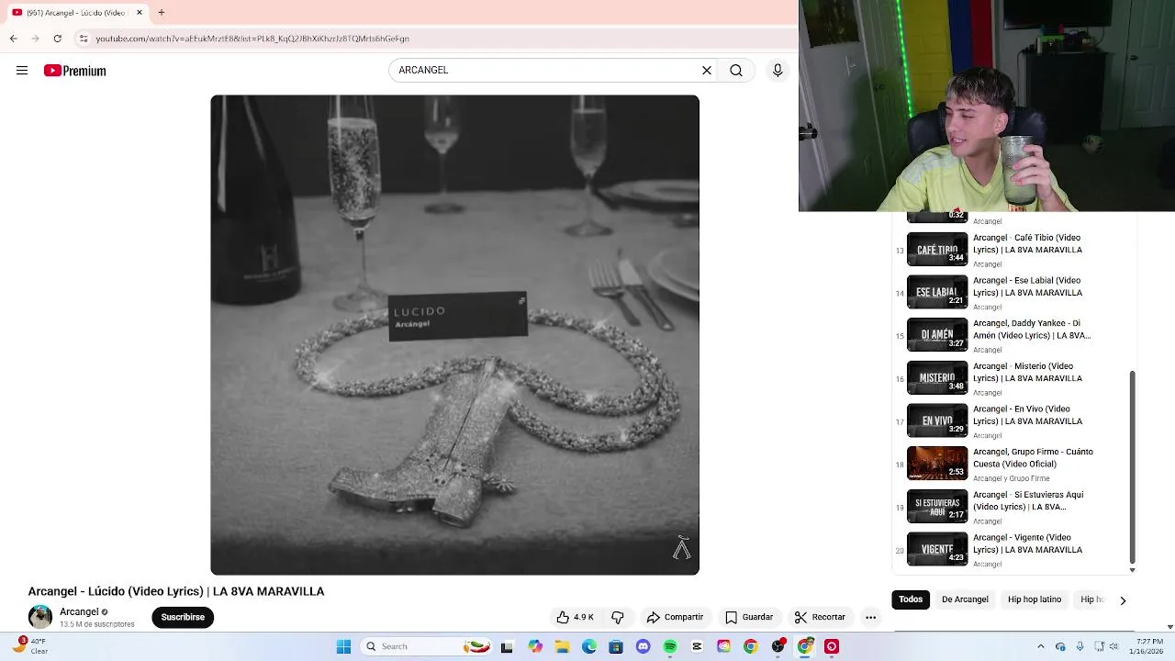Open Discord from the taskbar
1175x661 pixels.
643,646
